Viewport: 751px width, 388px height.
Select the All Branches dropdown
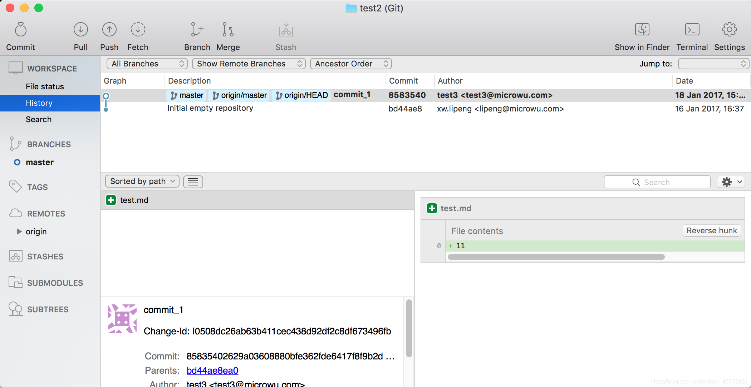[x=147, y=63]
